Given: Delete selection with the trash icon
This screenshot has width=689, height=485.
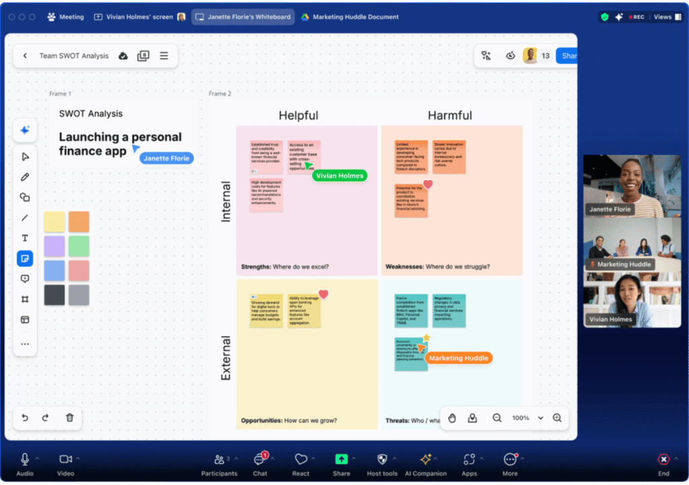Looking at the screenshot, I should 69,418.
